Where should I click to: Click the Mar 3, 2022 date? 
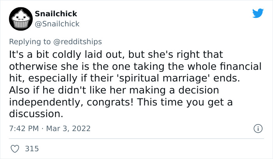point(68,128)
